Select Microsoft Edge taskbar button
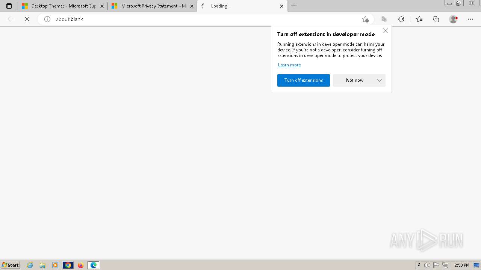 [x=94, y=265]
